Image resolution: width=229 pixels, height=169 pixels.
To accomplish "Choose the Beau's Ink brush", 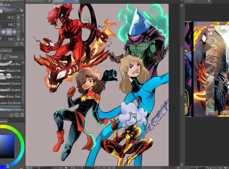I will [x=10, y=70].
